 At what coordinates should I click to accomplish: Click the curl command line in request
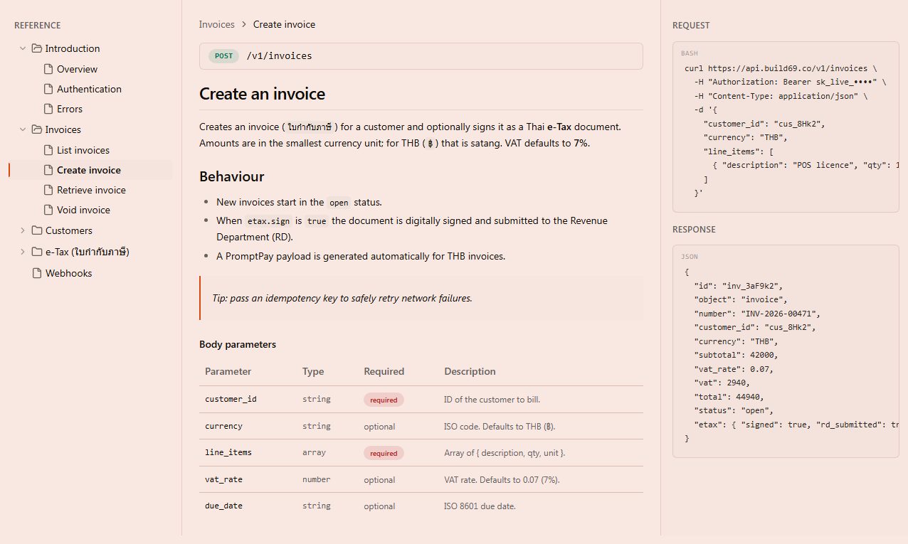tap(781, 68)
